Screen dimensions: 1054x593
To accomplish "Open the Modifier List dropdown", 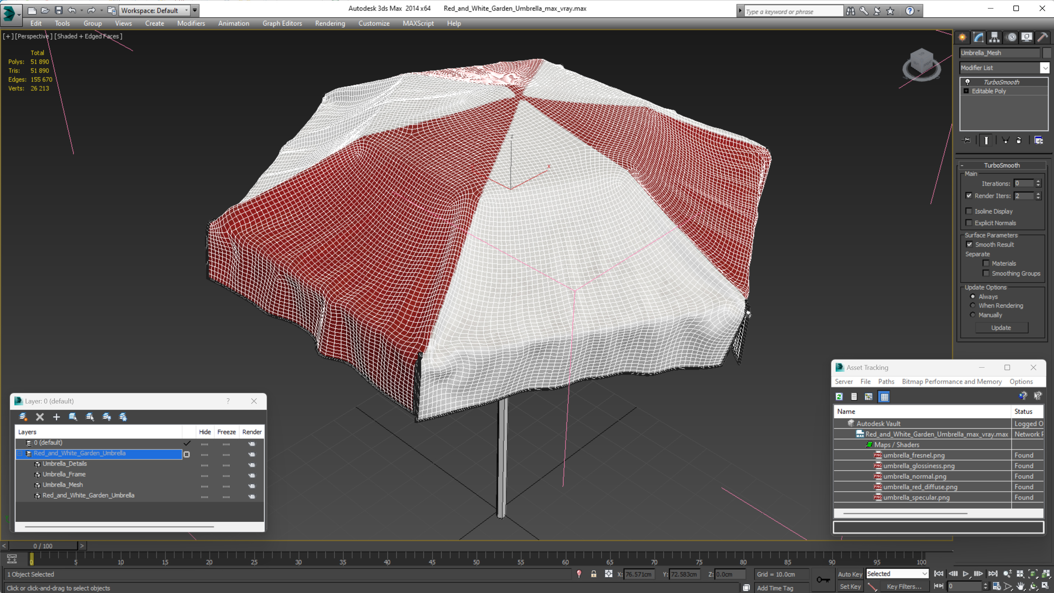I will coord(1045,68).
